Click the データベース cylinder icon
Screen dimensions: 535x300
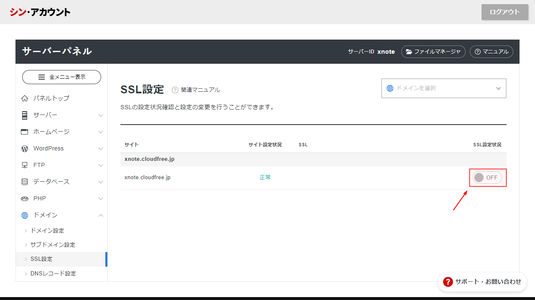25,182
